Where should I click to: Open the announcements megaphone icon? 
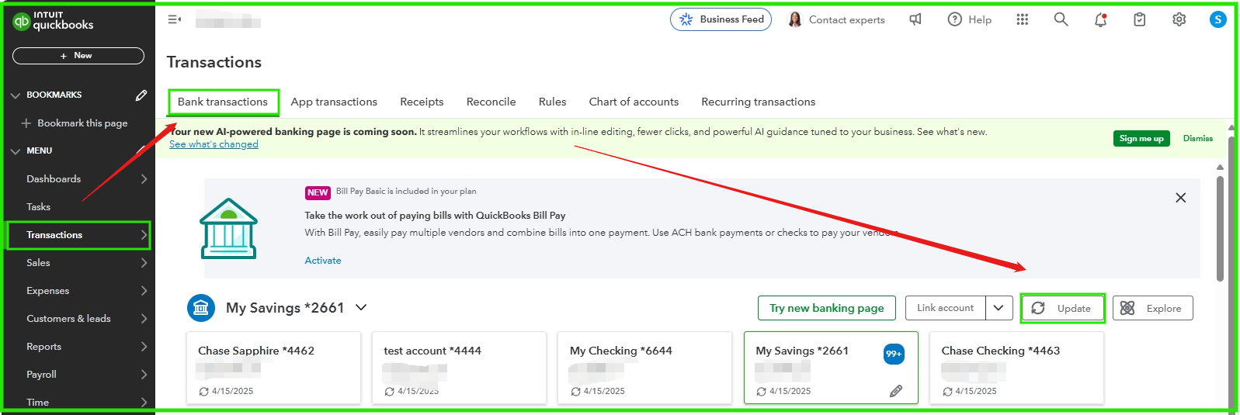(915, 19)
